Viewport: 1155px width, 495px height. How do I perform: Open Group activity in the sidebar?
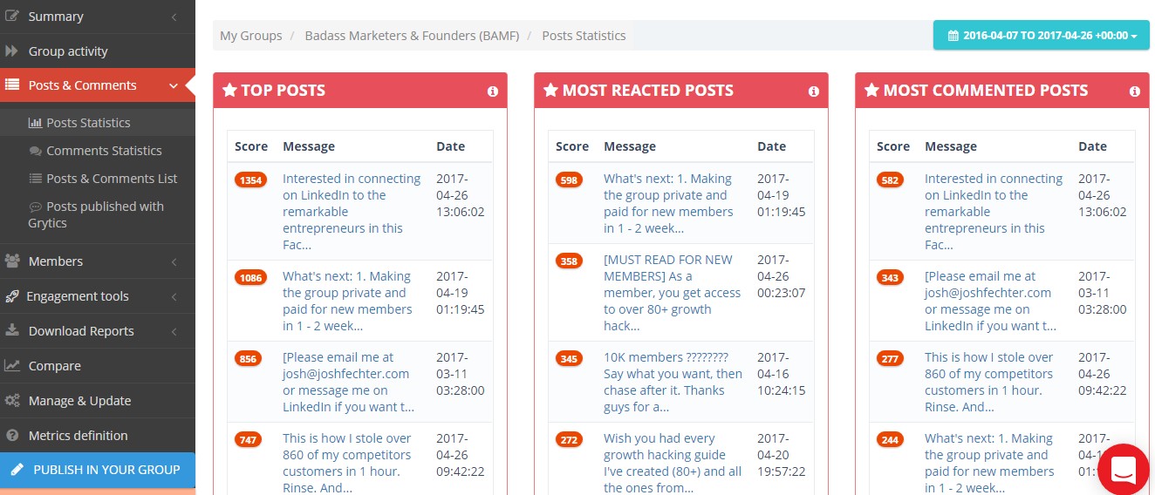click(98, 51)
